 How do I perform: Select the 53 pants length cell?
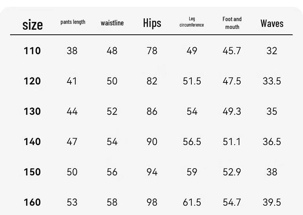72,202
